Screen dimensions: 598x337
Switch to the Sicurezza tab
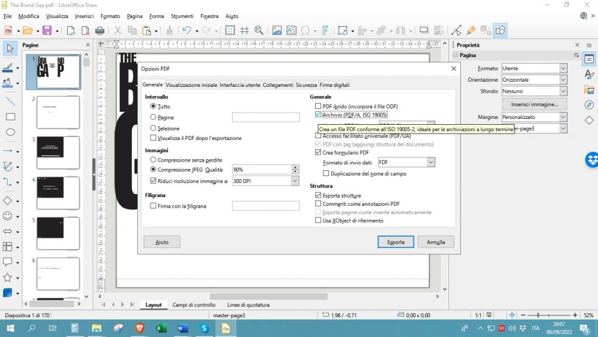point(306,85)
